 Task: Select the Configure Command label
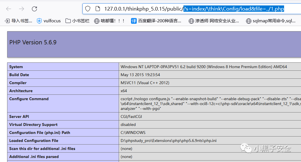click(x=29, y=99)
